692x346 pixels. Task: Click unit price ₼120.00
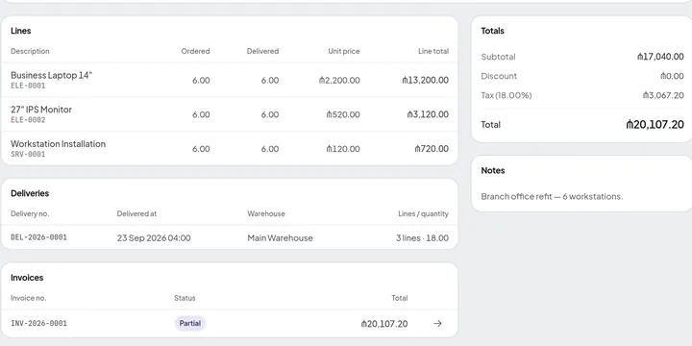click(343, 149)
